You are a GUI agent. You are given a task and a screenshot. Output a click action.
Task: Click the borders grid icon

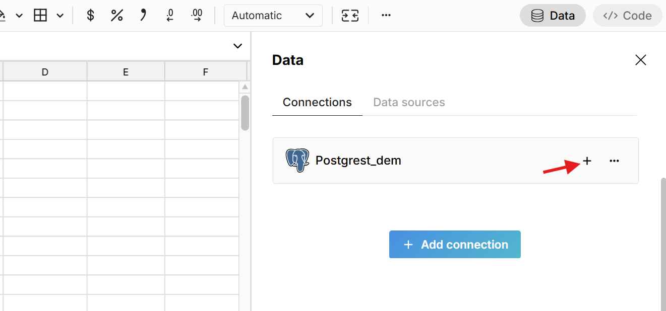pos(40,16)
